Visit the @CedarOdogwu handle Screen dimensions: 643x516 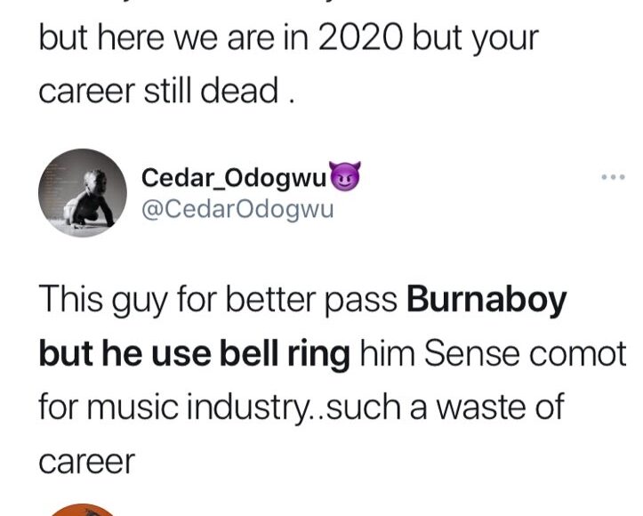(237, 212)
